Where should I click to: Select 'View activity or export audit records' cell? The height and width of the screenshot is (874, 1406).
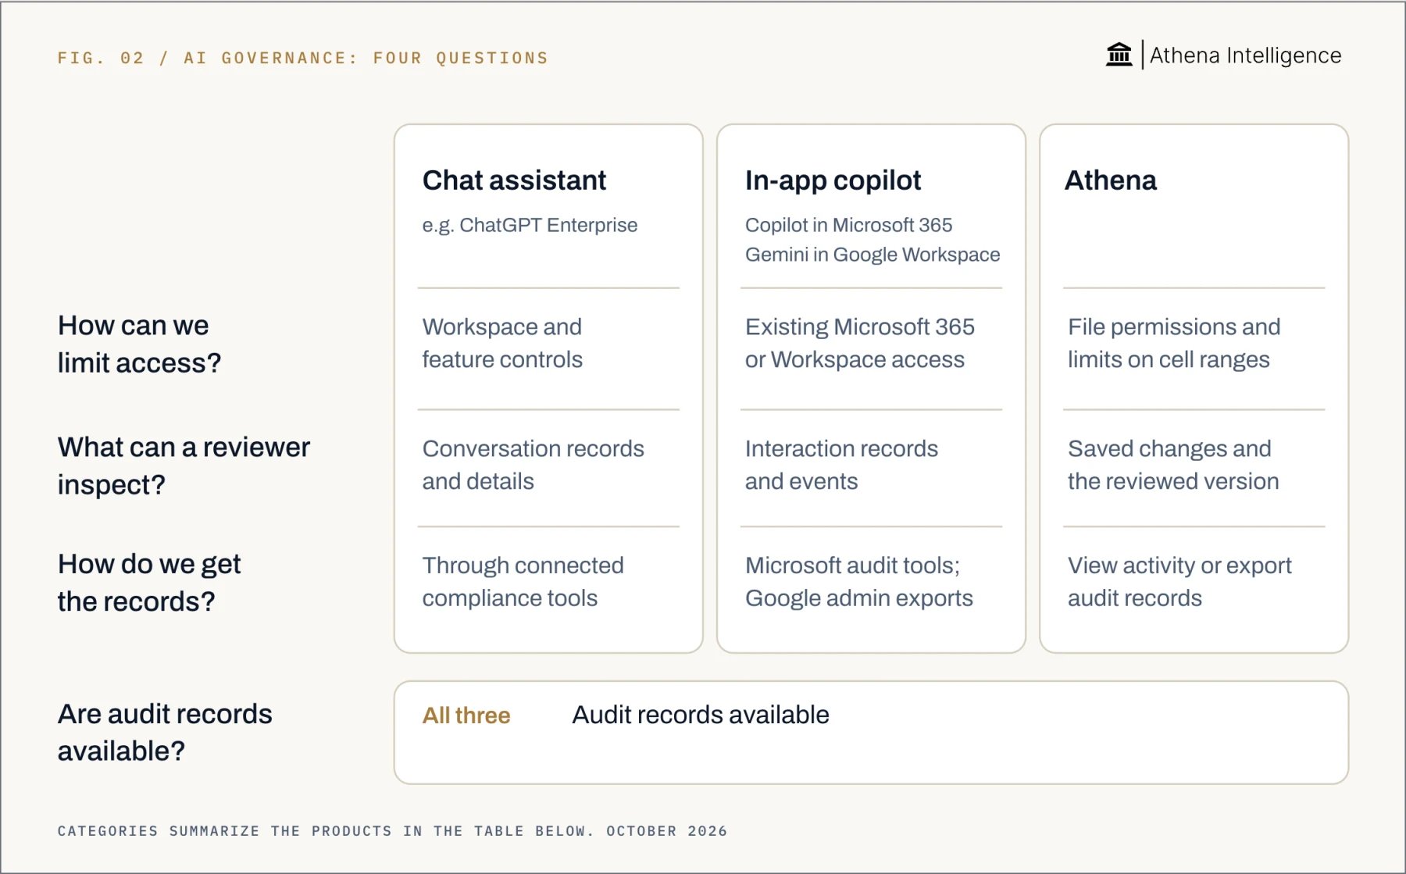pos(1179,581)
